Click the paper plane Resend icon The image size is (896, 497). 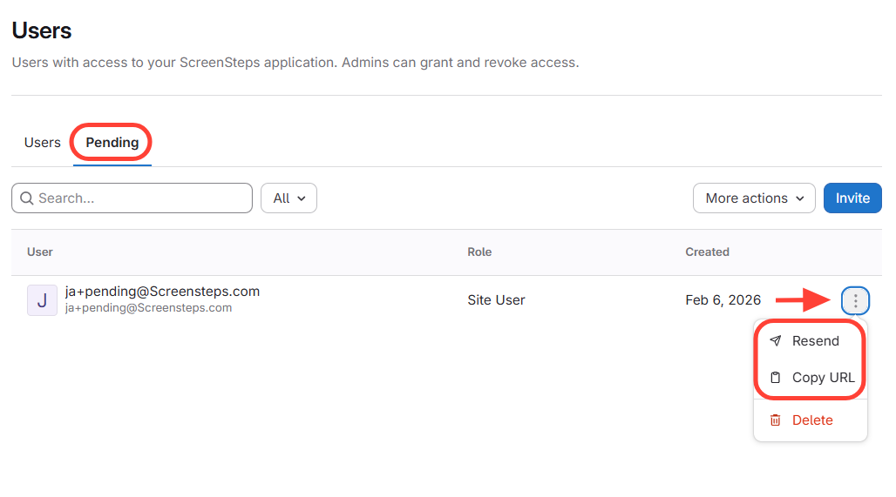pos(776,341)
